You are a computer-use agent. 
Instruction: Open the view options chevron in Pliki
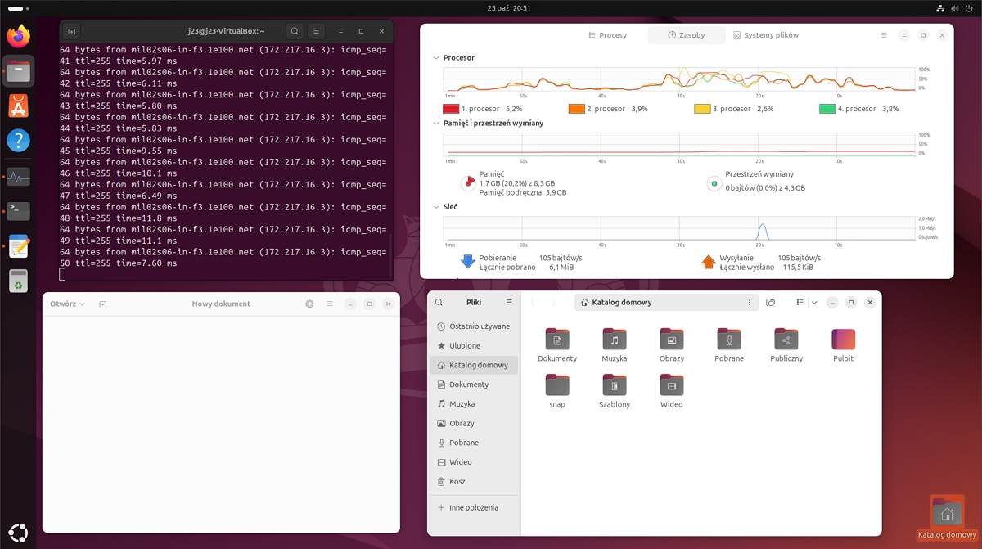814,302
